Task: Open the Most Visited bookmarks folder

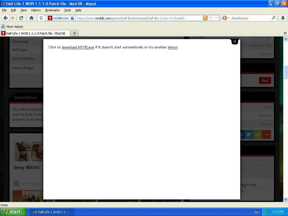Action: [x=12, y=27]
